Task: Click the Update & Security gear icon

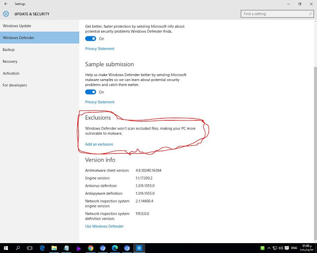Action: point(6,14)
